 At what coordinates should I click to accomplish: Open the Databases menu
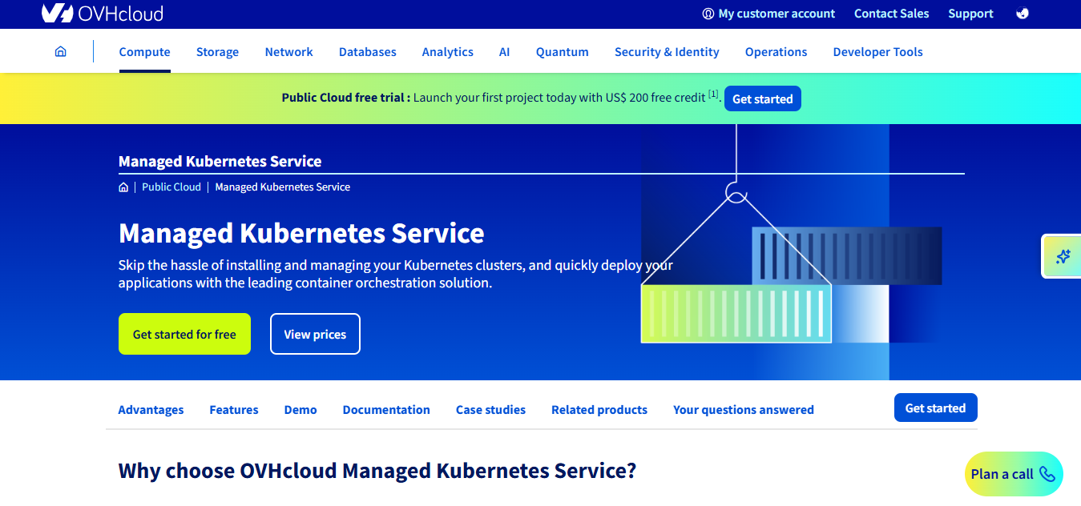click(x=367, y=52)
